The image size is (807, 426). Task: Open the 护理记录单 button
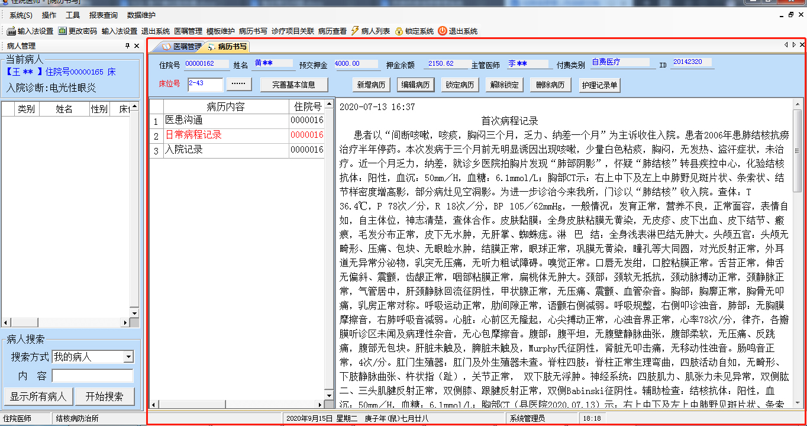pos(599,85)
